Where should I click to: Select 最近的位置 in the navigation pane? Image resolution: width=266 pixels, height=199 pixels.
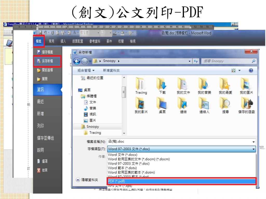(x=92, y=78)
